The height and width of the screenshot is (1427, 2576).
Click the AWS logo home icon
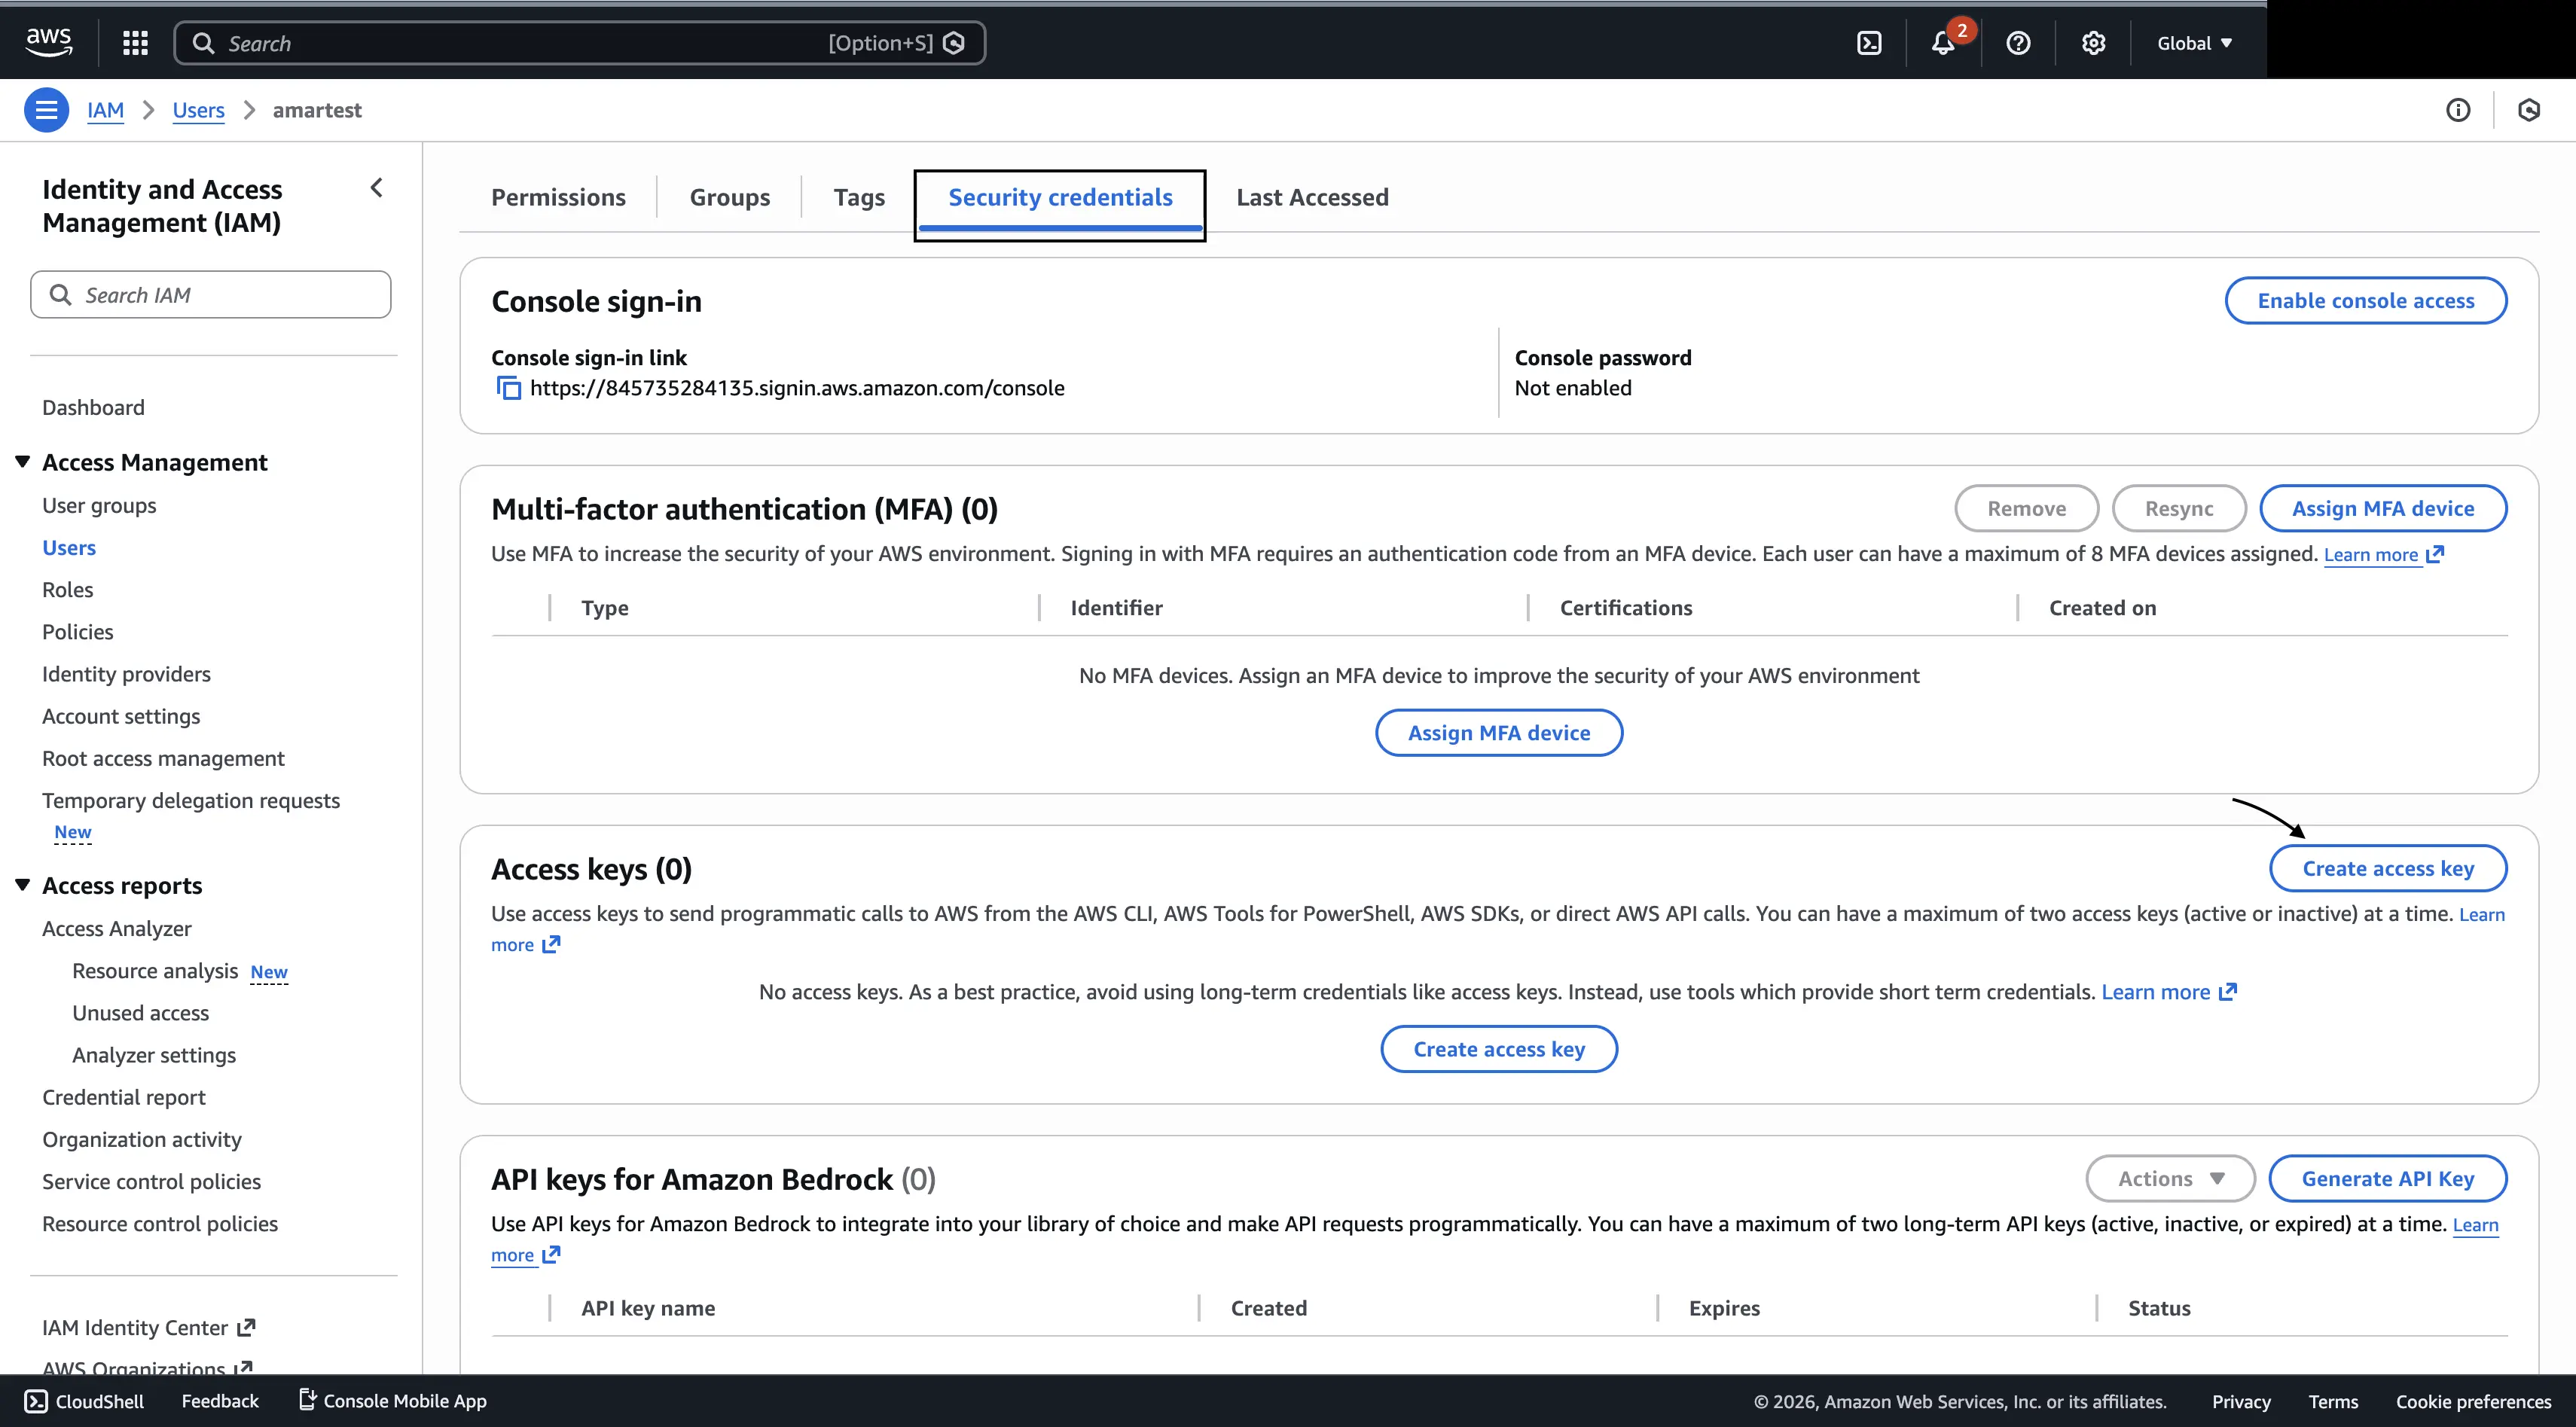[48, 42]
